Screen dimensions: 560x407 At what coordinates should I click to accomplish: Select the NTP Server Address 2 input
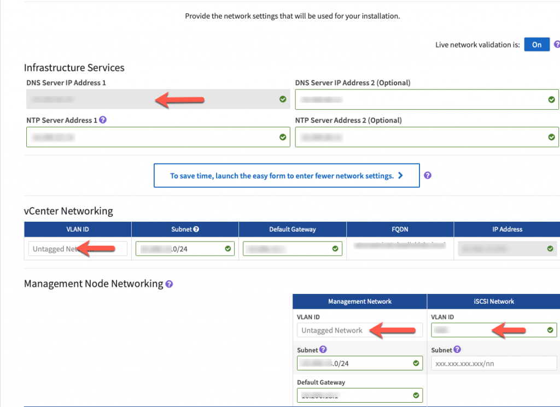coord(427,137)
